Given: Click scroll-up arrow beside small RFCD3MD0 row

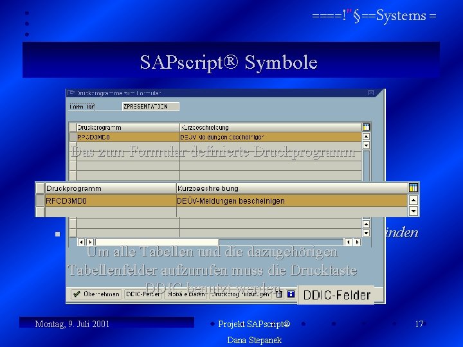Looking at the screenshot, I should [x=366, y=137].
